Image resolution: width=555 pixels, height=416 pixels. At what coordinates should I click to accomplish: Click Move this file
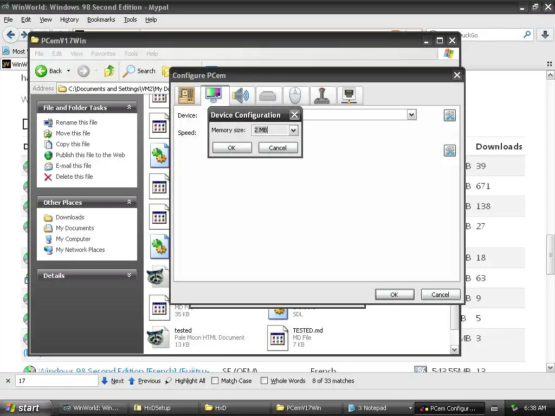[x=73, y=133]
